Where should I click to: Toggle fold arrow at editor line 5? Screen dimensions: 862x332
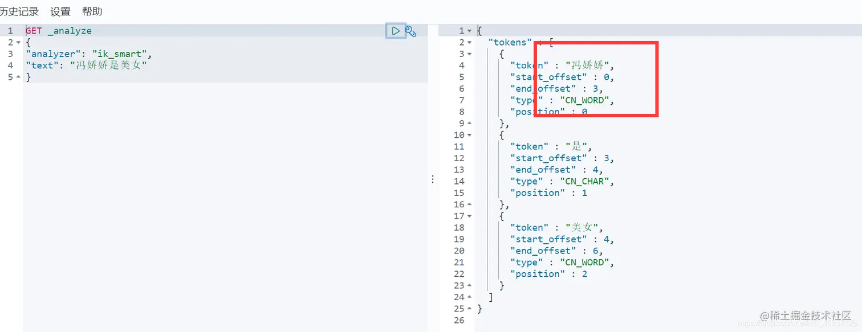[x=18, y=77]
